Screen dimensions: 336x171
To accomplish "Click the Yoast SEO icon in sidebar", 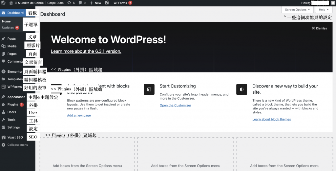I will (3, 137).
